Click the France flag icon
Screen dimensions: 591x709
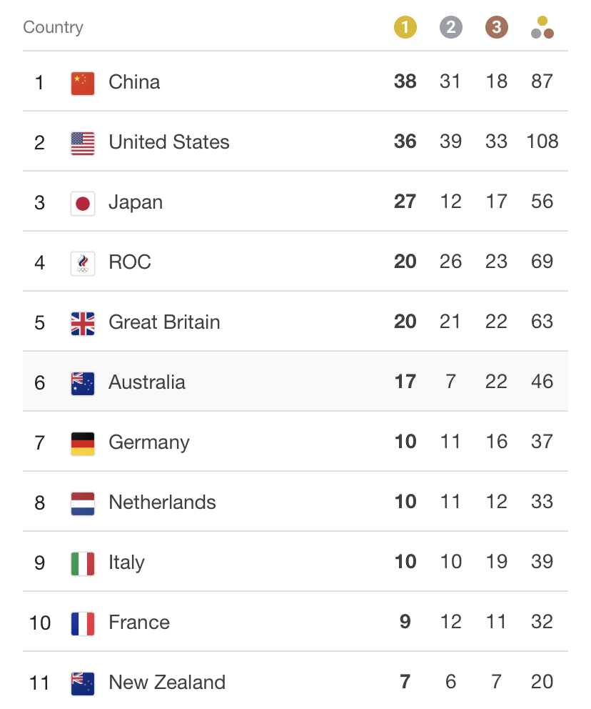click(83, 624)
